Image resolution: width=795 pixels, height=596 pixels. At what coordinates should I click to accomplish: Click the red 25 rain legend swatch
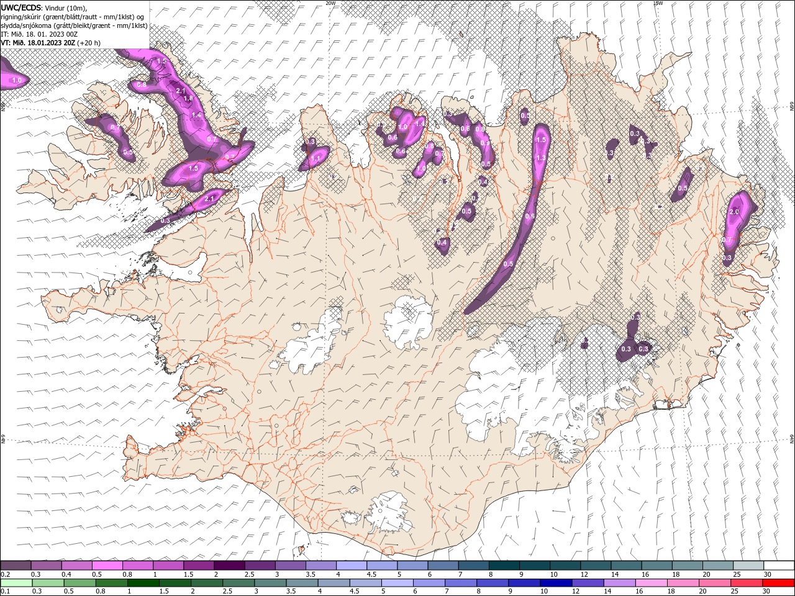point(747,583)
